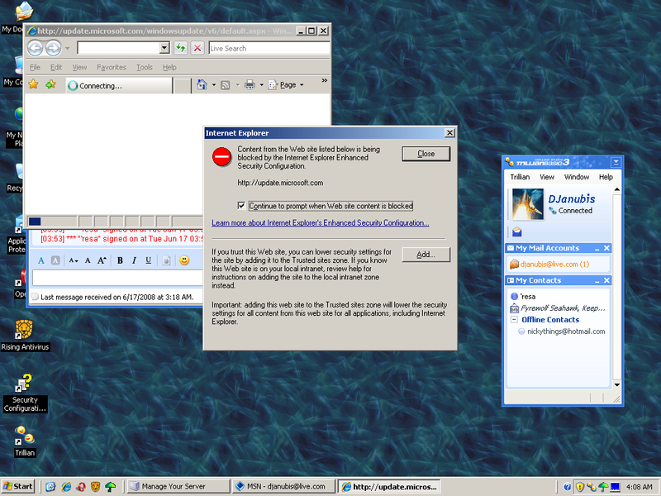Open the Trillian title bar dropdown button

616,162
